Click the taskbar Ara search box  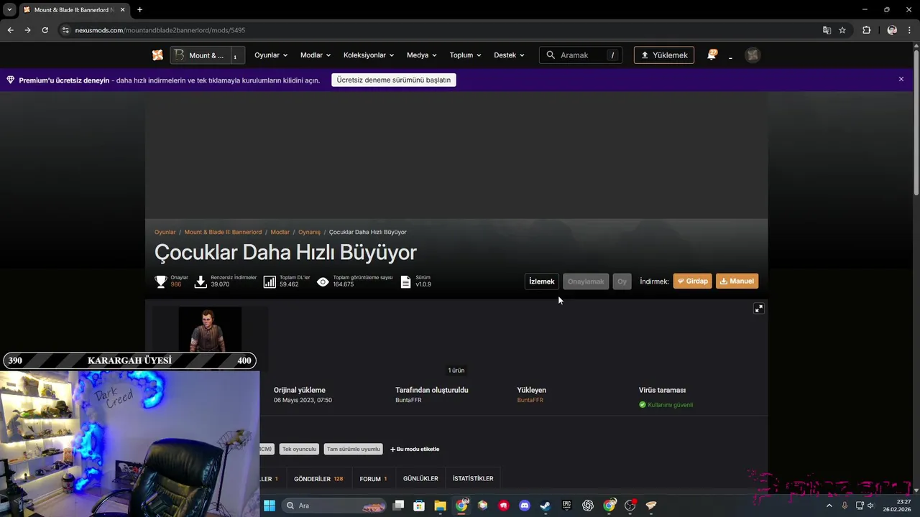pyautogui.click(x=334, y=506)
